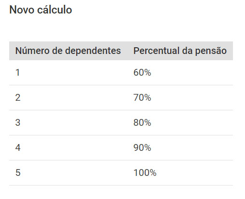Viewport: 245px width, 199px height.
Task: Click the dependents cell showing 5
Action: (18, 172)
